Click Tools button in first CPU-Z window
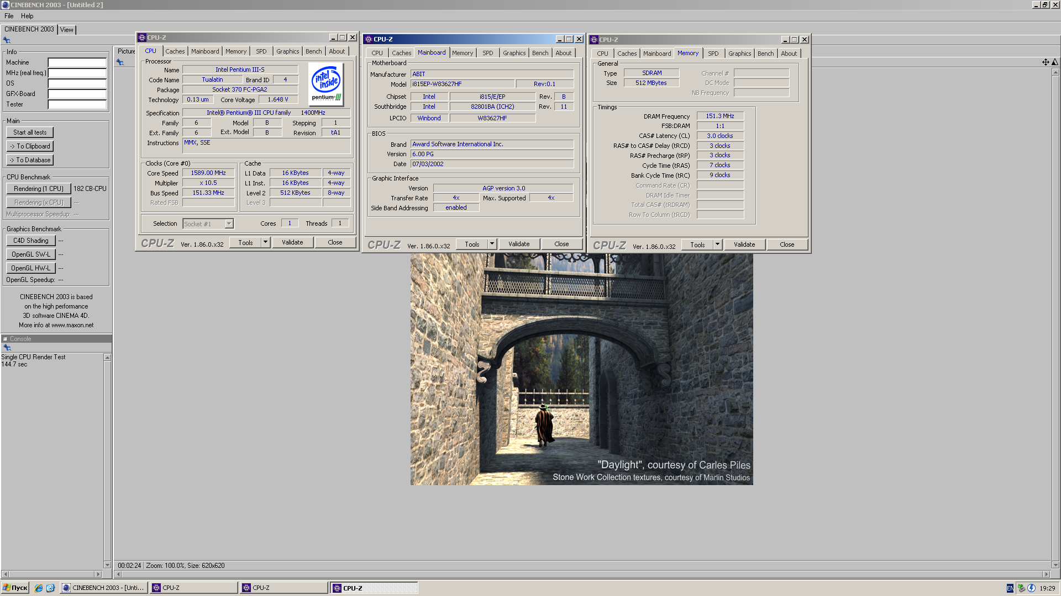1061x596 pixels. coord(246,242)
